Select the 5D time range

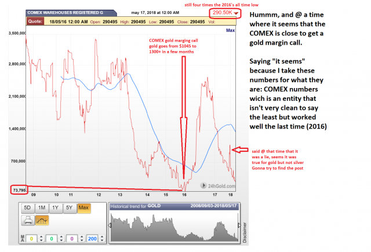click(27, 208)
